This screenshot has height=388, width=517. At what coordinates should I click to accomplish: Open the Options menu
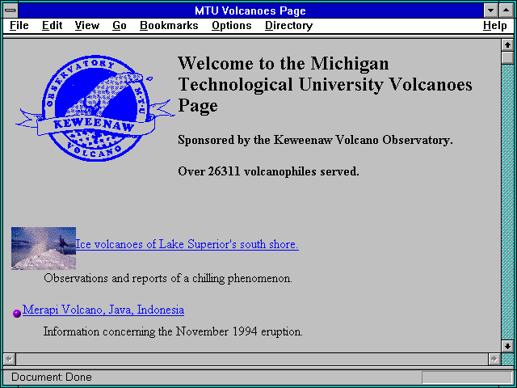point(232,26)
